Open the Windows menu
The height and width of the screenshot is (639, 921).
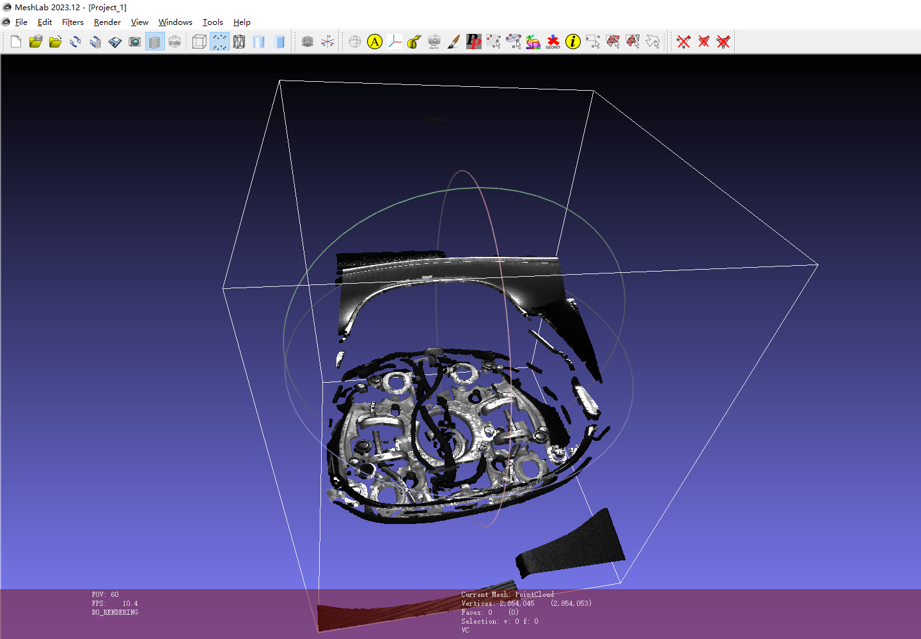coord(175,22)
